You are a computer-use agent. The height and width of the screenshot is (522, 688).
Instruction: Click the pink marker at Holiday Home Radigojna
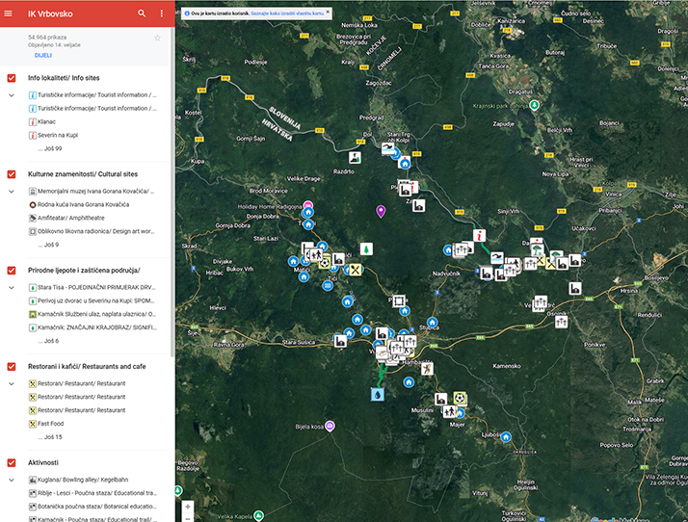coord(308,205)
